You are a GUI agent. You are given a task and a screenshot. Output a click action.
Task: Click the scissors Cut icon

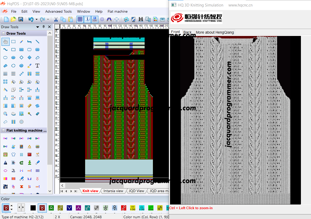[56, 19]
